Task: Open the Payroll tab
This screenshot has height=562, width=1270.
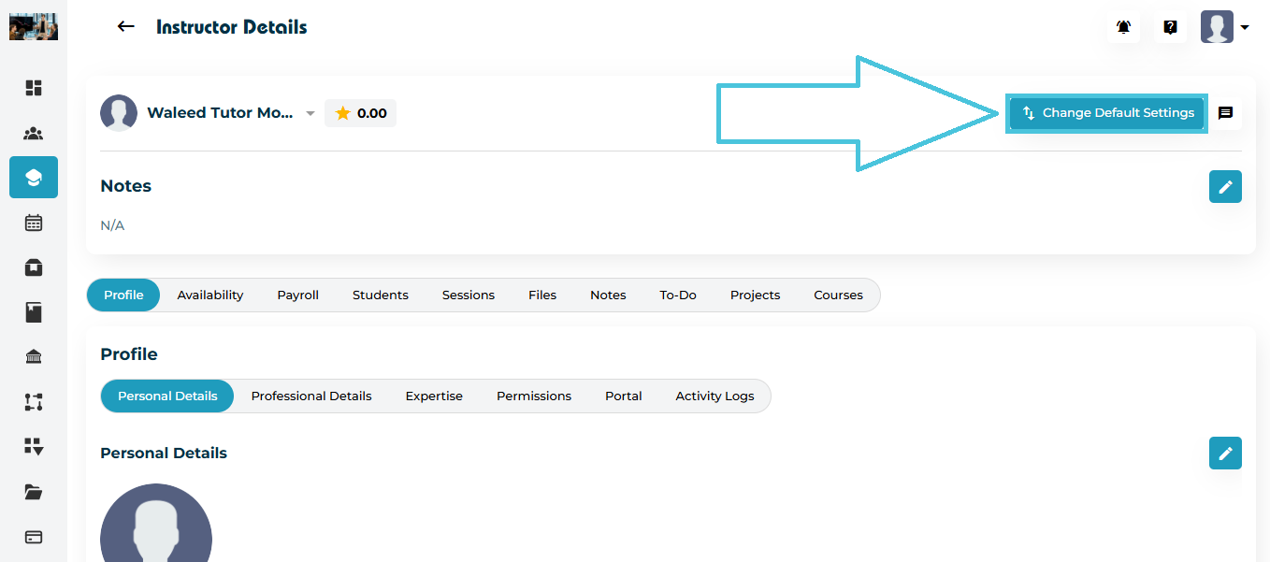Action: [x=297, y=295]
